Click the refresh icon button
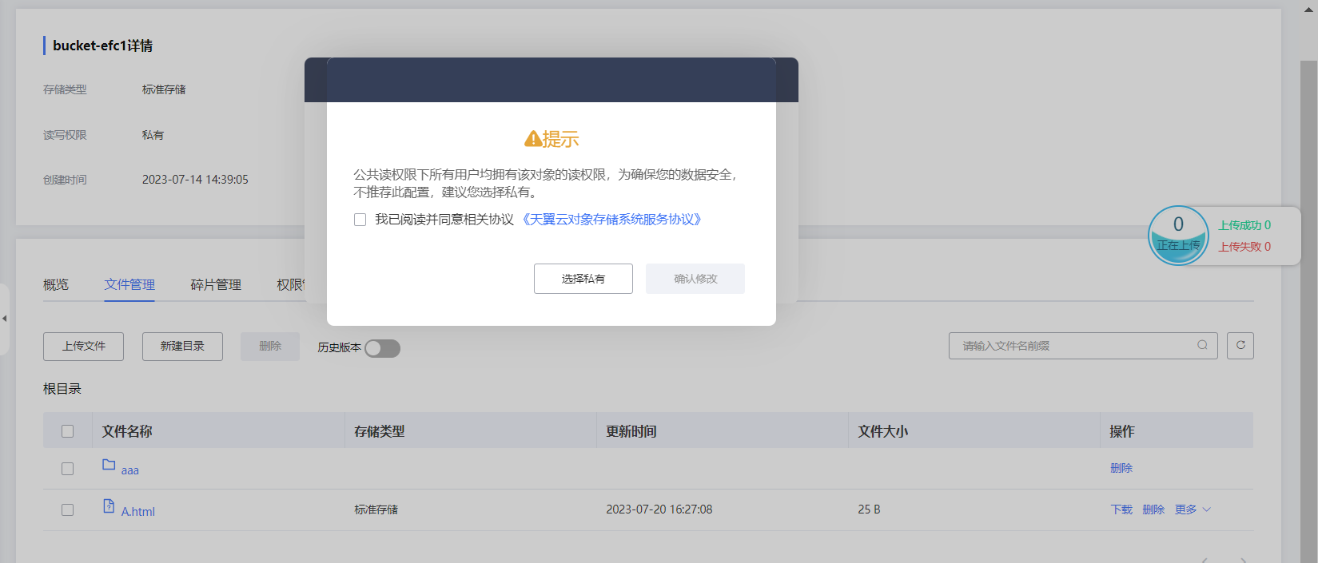Viewport: 1318px width, 563px height. click(x=1240, y=345)
